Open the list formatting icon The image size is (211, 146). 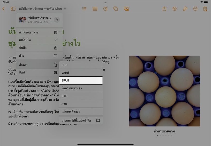84,9
